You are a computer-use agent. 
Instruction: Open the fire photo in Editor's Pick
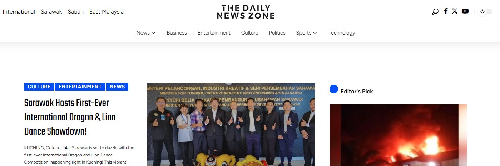tap(398, 135)
